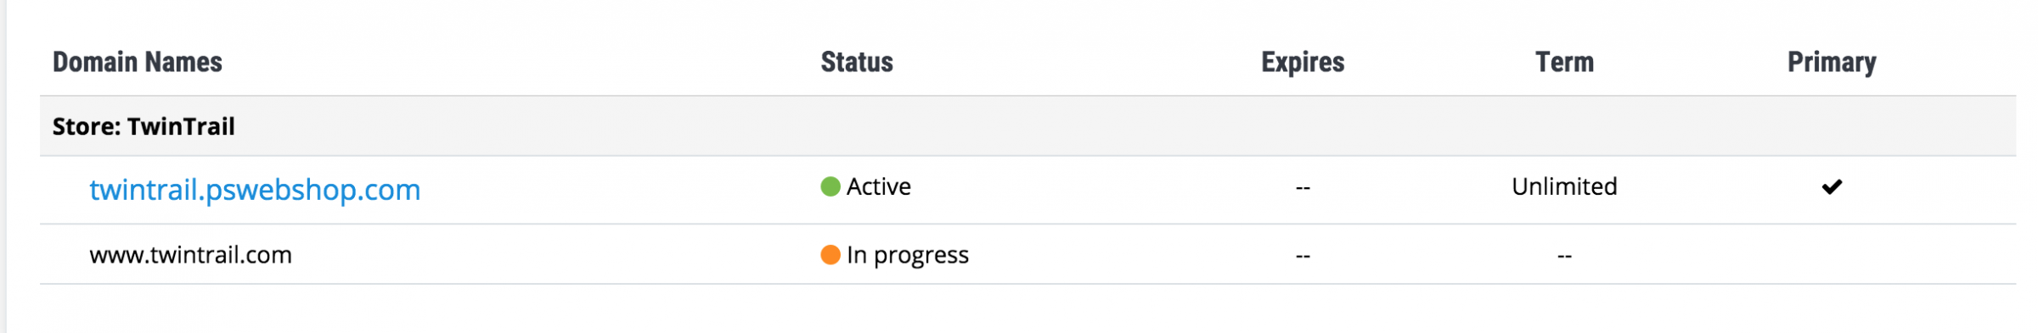This screenshot has width=2038, height=333.
Task: Click the orange In progress status dot
Action: [830, 254]
